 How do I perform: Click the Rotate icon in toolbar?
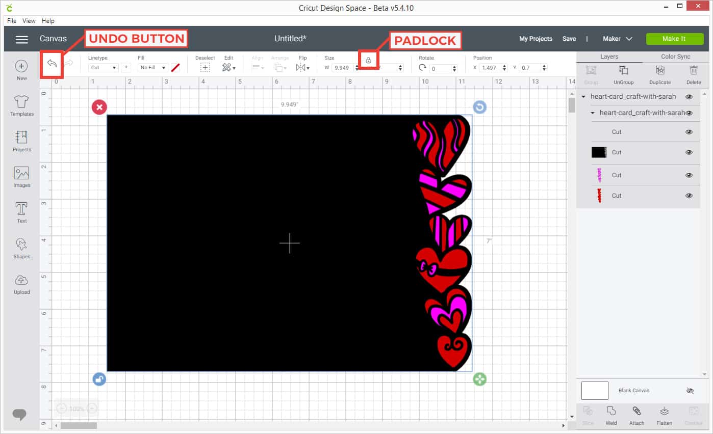click(x=422, y=67)
